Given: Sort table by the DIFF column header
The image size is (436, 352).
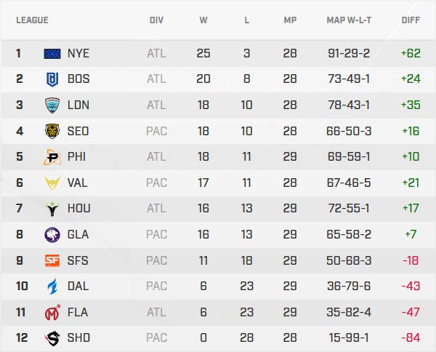Looking at the screenshot, I should pos(411,20).
